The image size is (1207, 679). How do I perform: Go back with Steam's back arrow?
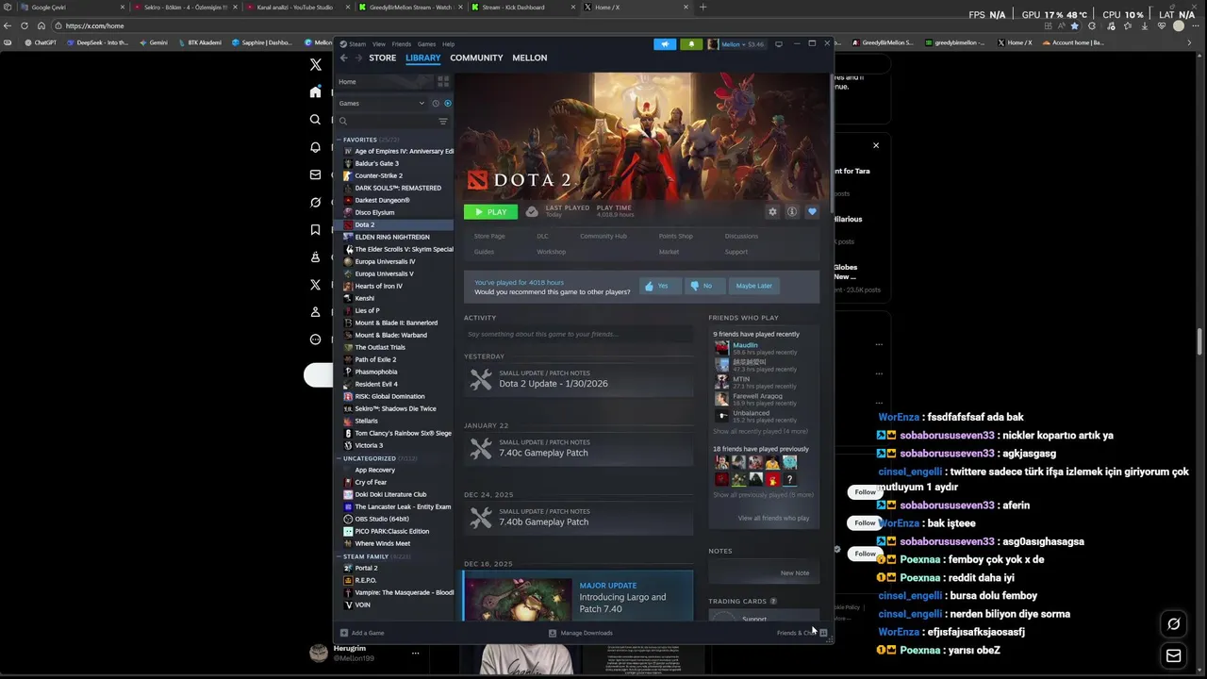(x=344, y=58)
